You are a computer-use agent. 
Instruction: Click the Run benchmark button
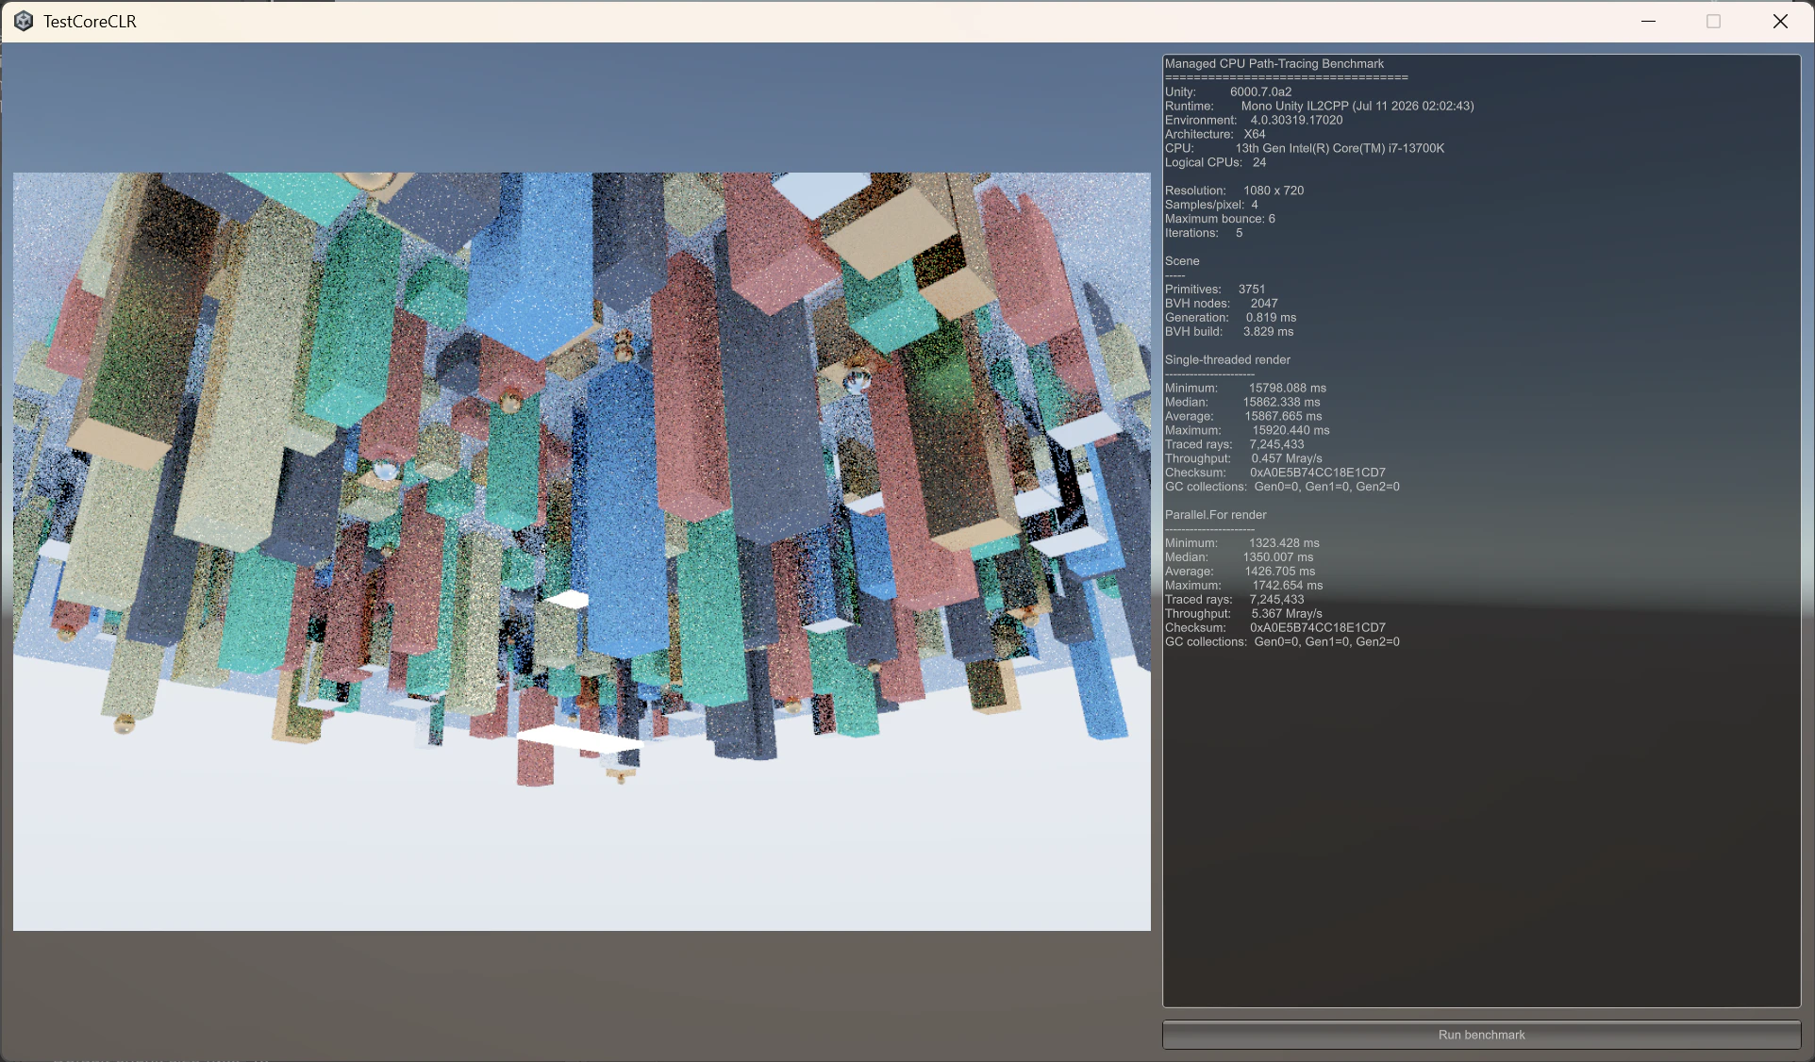[x=1481, y=1035]
